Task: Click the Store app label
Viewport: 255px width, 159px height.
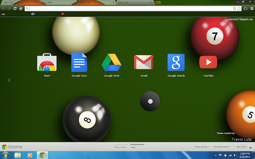Action: (x=47, y=76)
